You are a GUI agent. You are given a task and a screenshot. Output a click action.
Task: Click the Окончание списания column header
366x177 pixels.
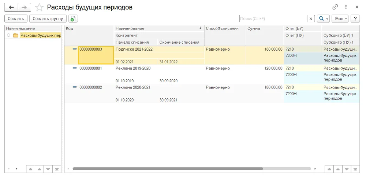tap(181, 42)
